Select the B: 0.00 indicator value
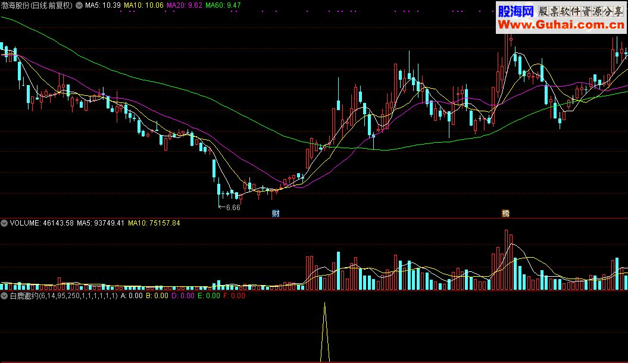The width and height of the screenshot is (628, 363). [x=157, y=296]
